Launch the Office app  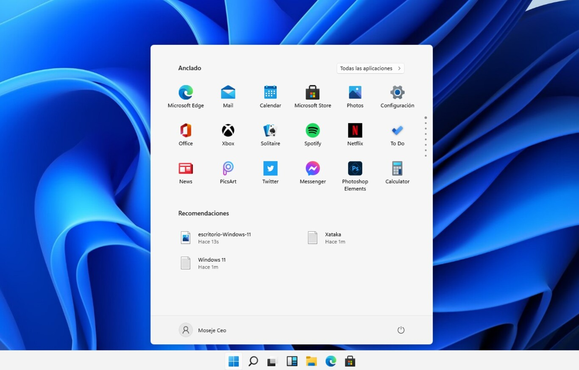coord(186,135)
